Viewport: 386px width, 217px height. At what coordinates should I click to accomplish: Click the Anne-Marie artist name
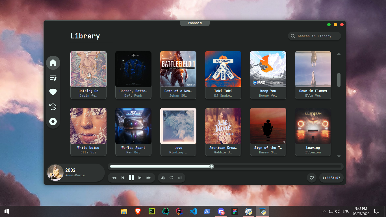[x=75, y=175]
